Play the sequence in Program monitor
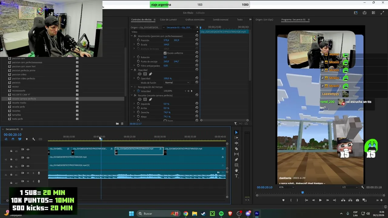The height and width of the screenshot is (218, 388). (x=320, y=200)
